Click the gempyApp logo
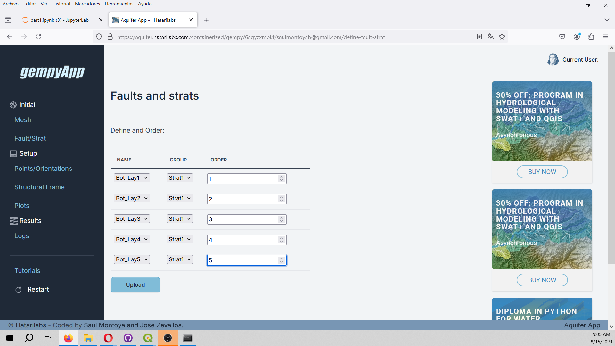The image size is (615, 346). coord(52,72)
